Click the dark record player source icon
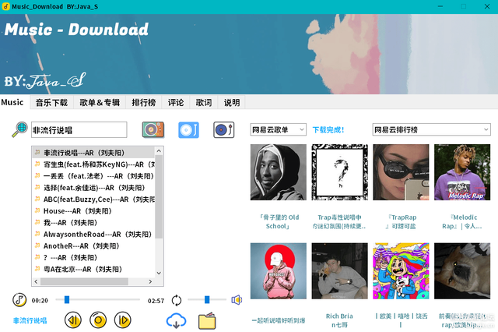 (x=224, y=129)
